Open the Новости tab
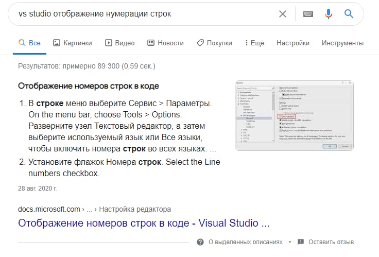379x257 pixels. click(x=166, y=43)
